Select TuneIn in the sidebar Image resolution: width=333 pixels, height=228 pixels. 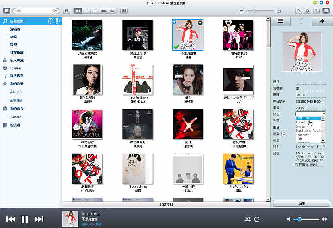tap(16, 117)
